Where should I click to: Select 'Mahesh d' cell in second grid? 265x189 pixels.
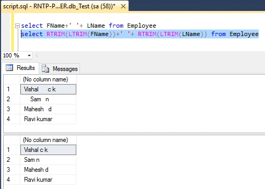pyautogui.click(x=48, y=170)
